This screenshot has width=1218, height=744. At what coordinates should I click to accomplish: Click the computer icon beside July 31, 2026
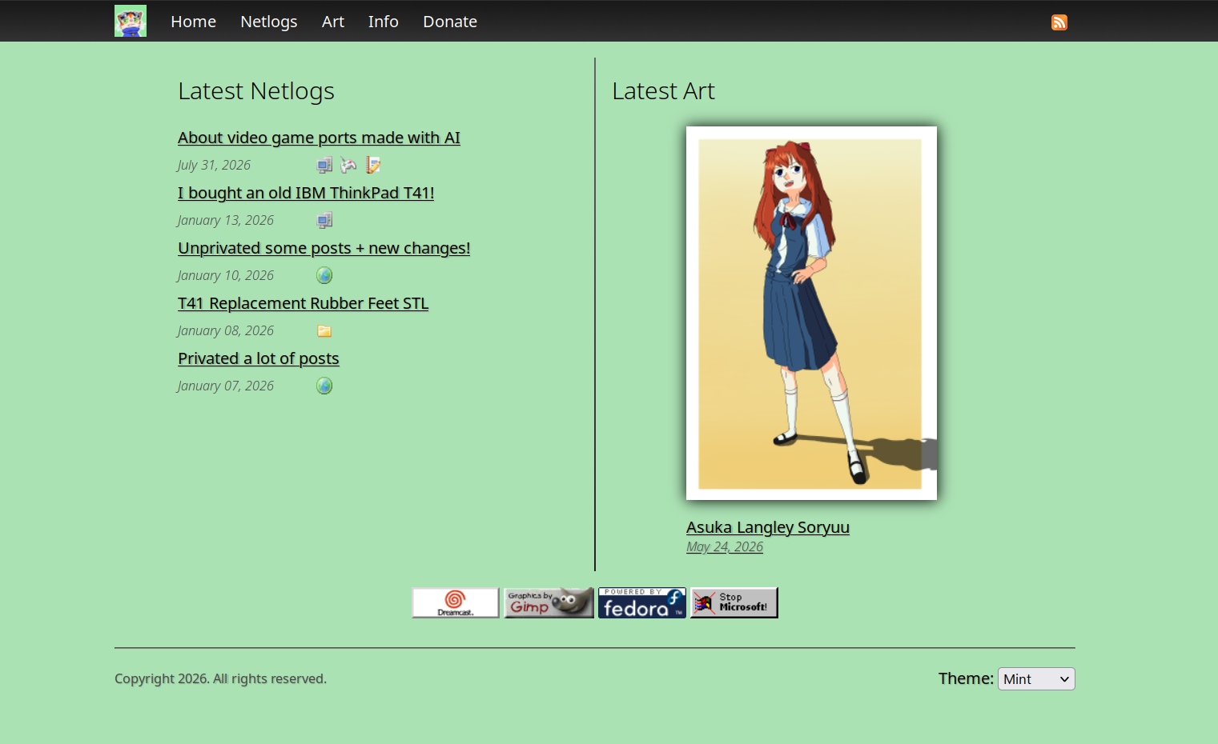pyautogui.click(x=324, y=166)
